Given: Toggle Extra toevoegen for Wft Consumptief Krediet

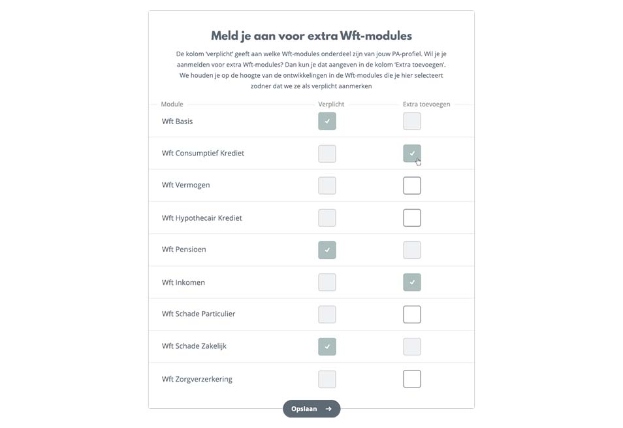Looking at the screenshot, I should pyautogui.click(x=412, y=154).
